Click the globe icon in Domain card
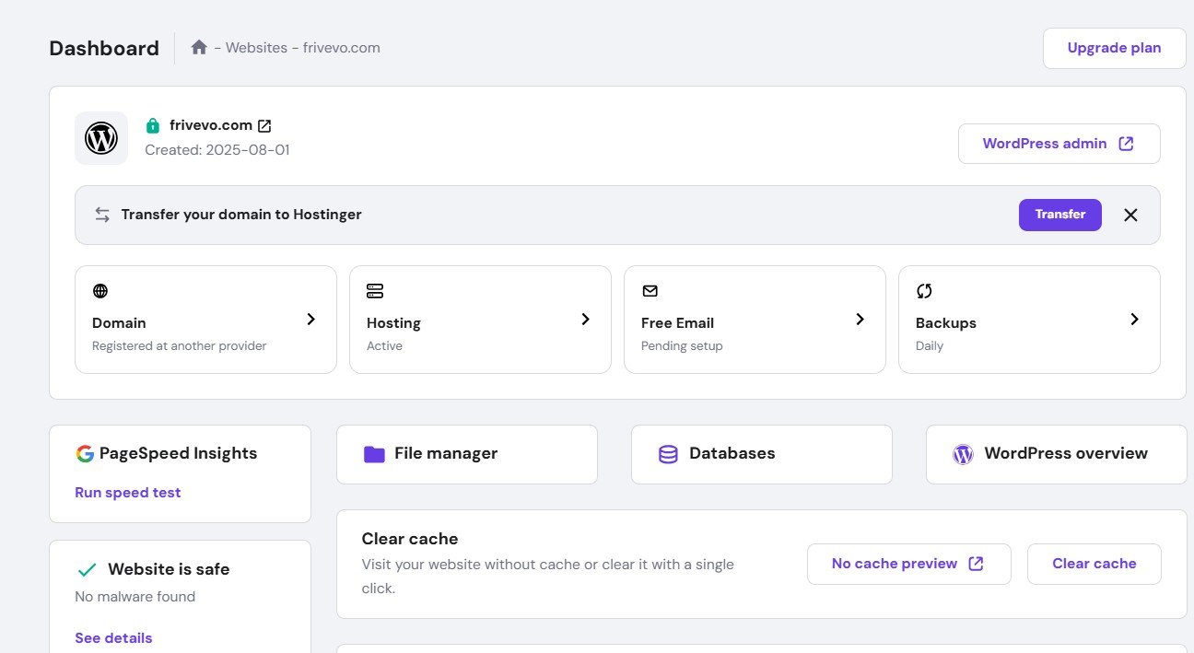Viewport: 1194px width, 653px height. point(100,291)
